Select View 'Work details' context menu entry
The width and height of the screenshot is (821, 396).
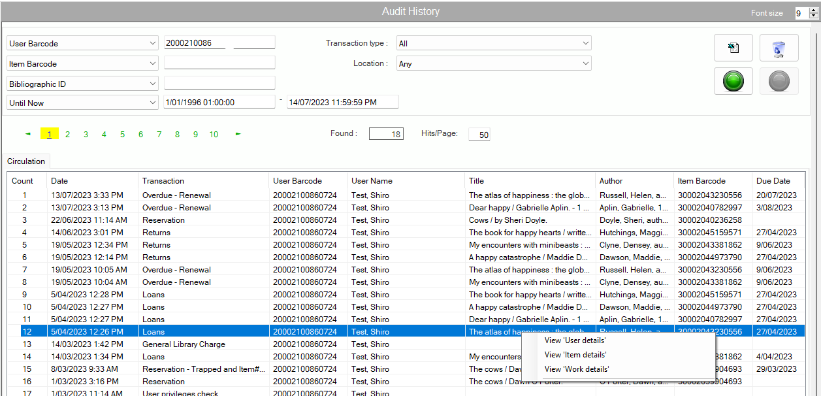coord(575,369)
